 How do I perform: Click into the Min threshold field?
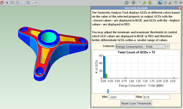tap(122, 97)
